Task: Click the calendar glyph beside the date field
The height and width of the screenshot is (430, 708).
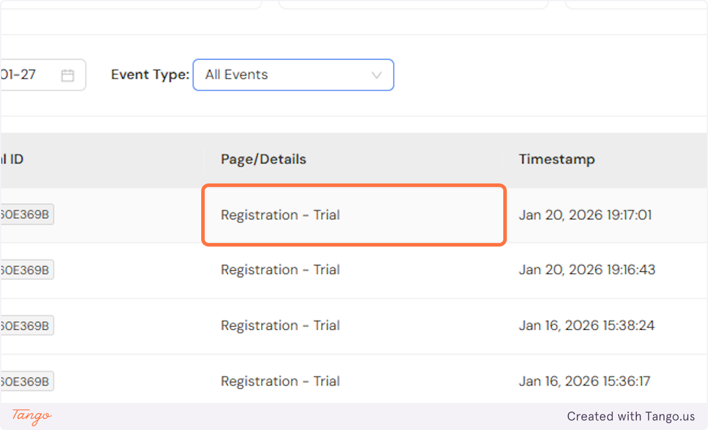Action: (67, 74)
